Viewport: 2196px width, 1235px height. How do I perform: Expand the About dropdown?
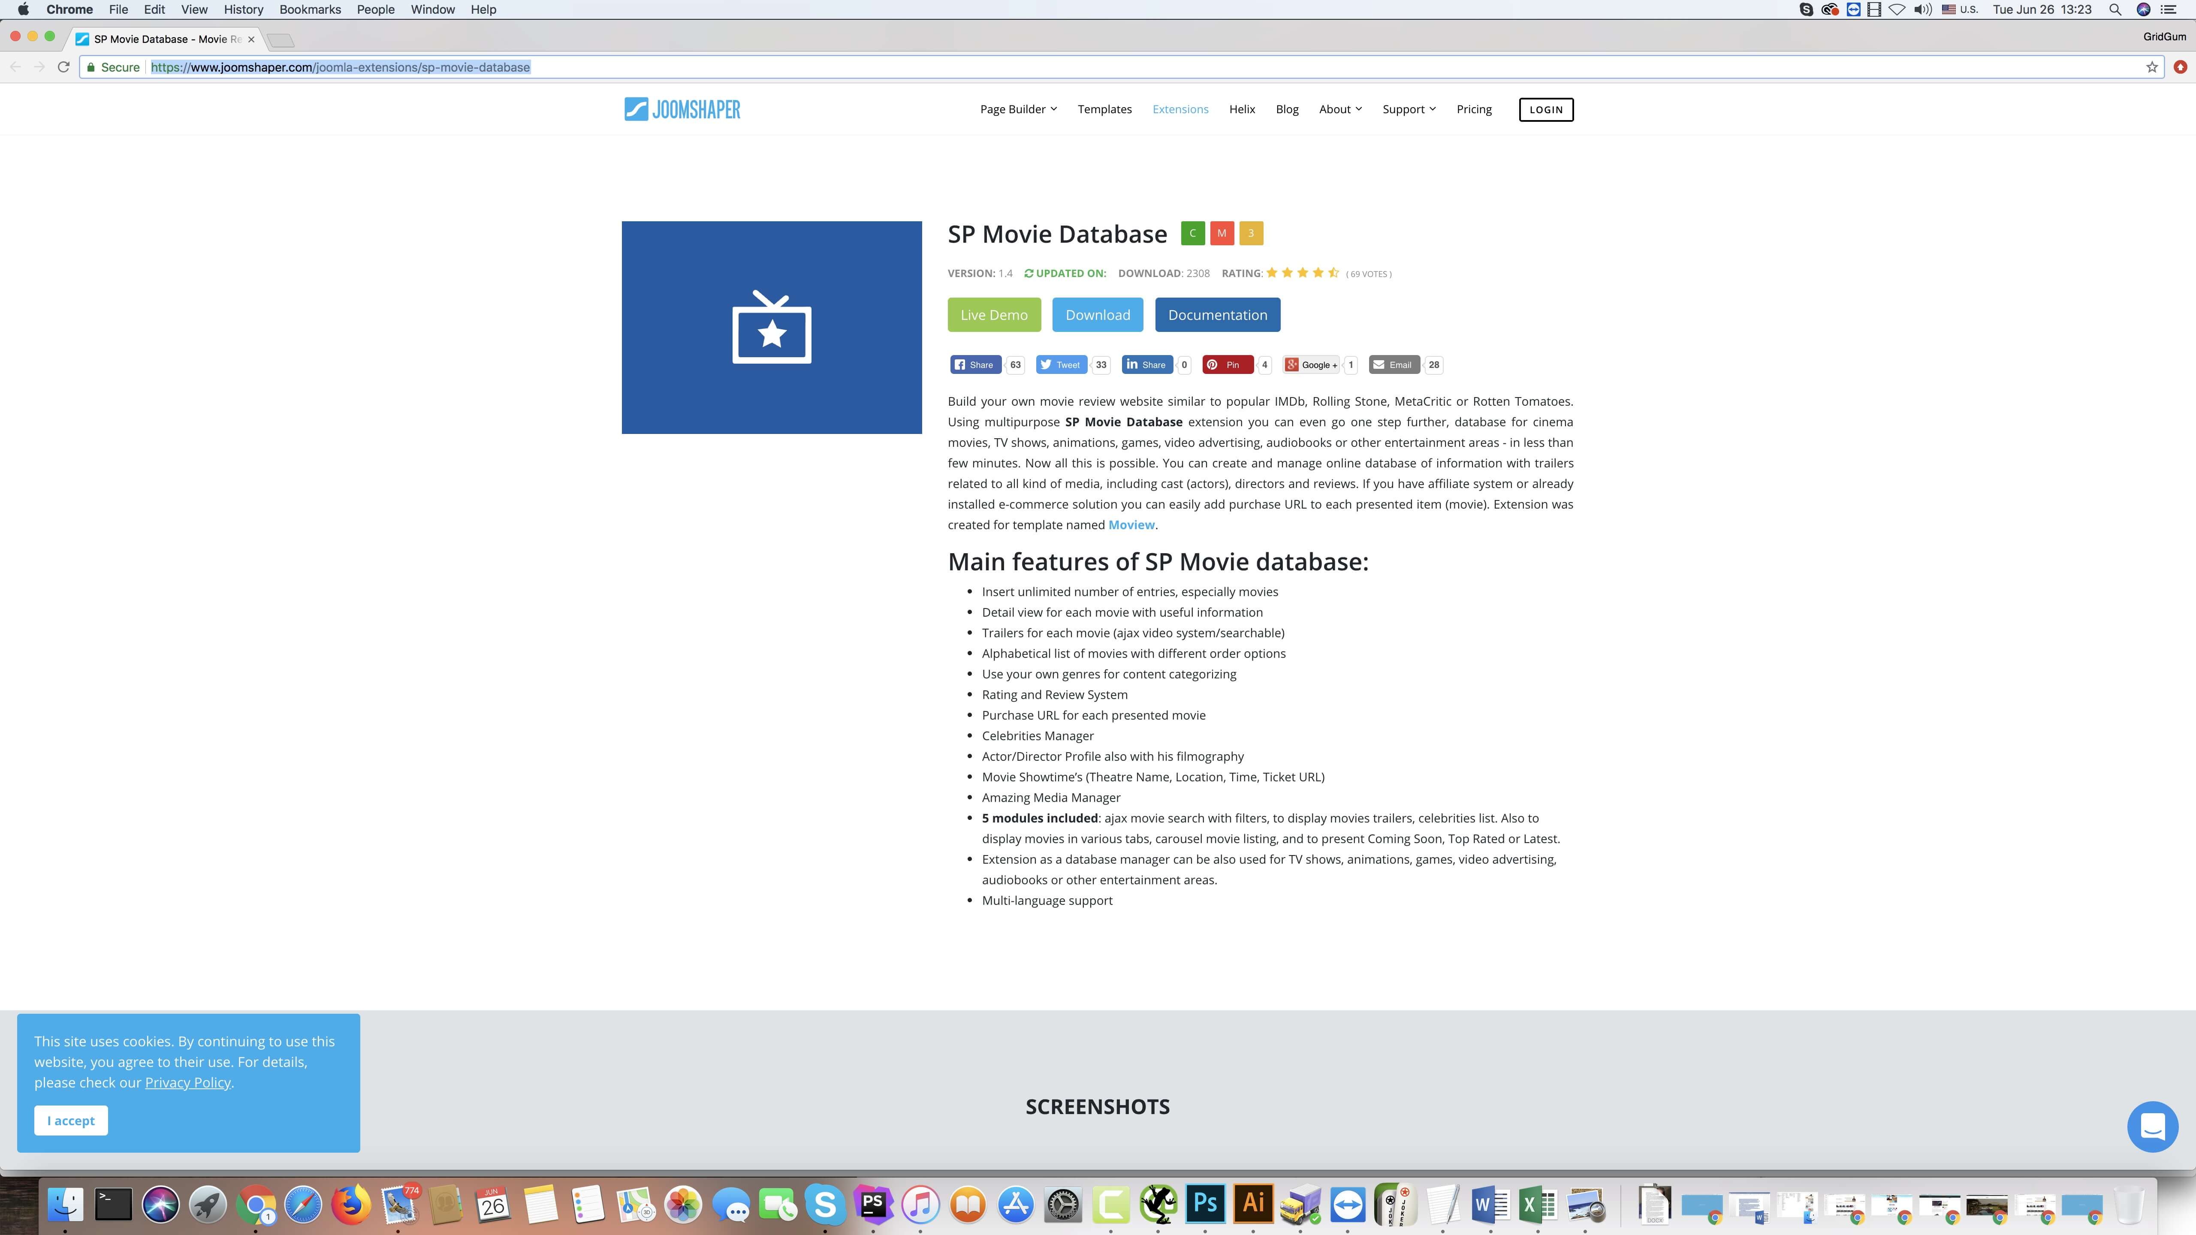pyautogui.click(x=1340, y=109)
